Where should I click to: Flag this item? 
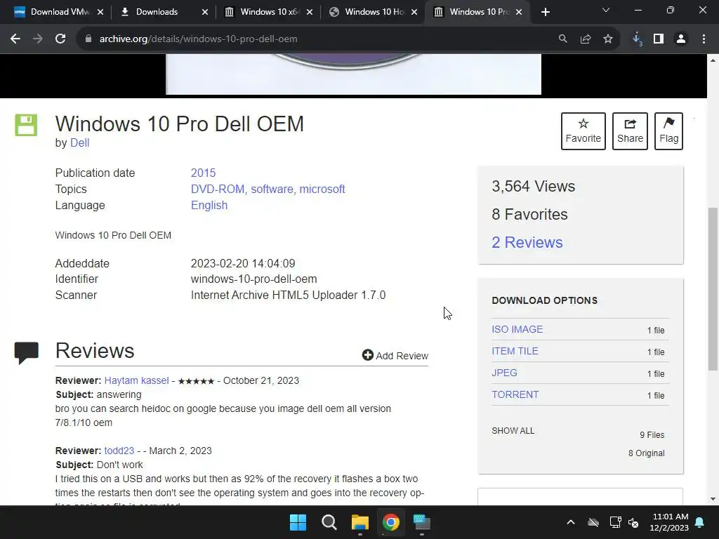(668, 131)
